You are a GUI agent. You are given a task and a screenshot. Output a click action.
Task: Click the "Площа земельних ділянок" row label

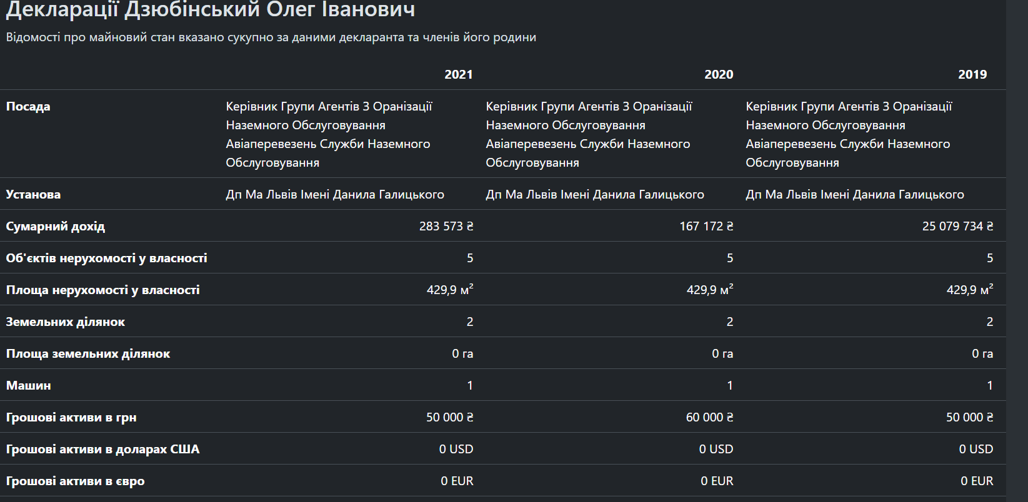click(x=87, y=354)
